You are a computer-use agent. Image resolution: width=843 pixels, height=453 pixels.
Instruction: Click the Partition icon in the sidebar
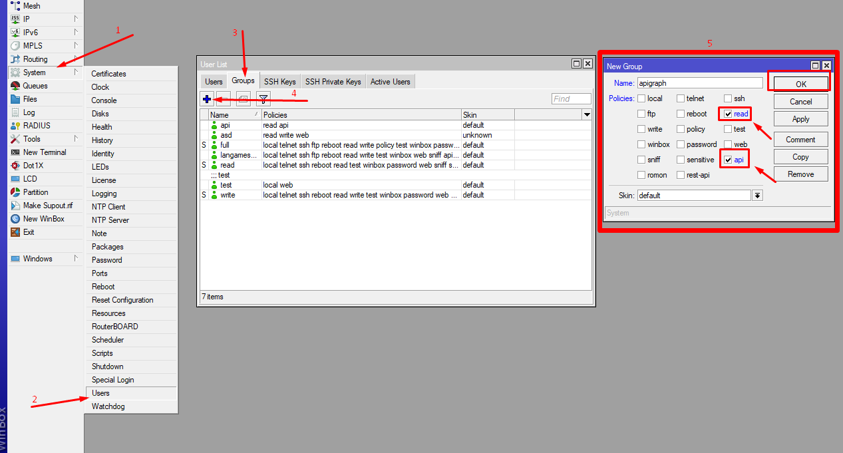pyautogui.click(x=15, y=192)
